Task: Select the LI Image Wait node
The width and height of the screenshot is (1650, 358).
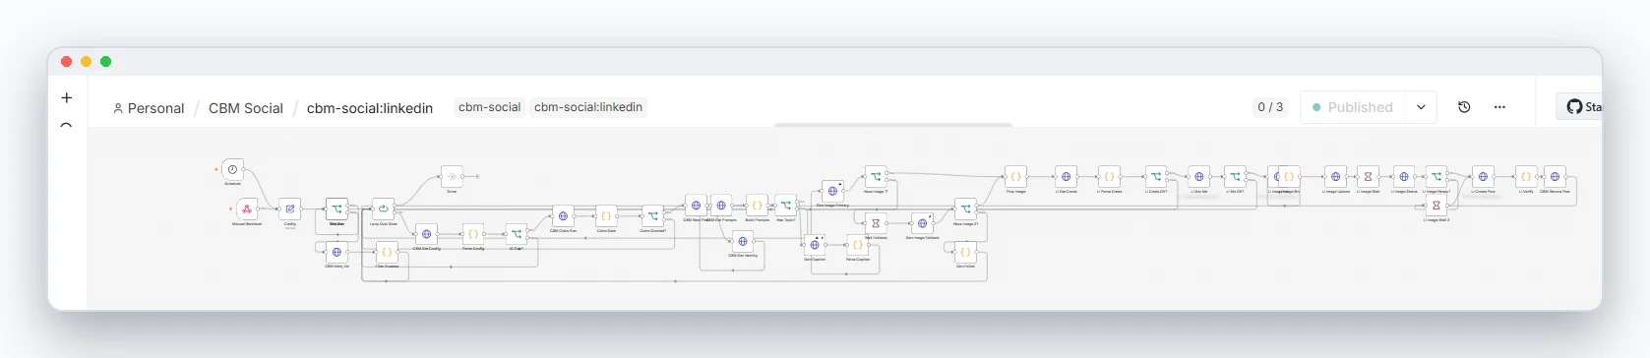Action: point(1368,176)
